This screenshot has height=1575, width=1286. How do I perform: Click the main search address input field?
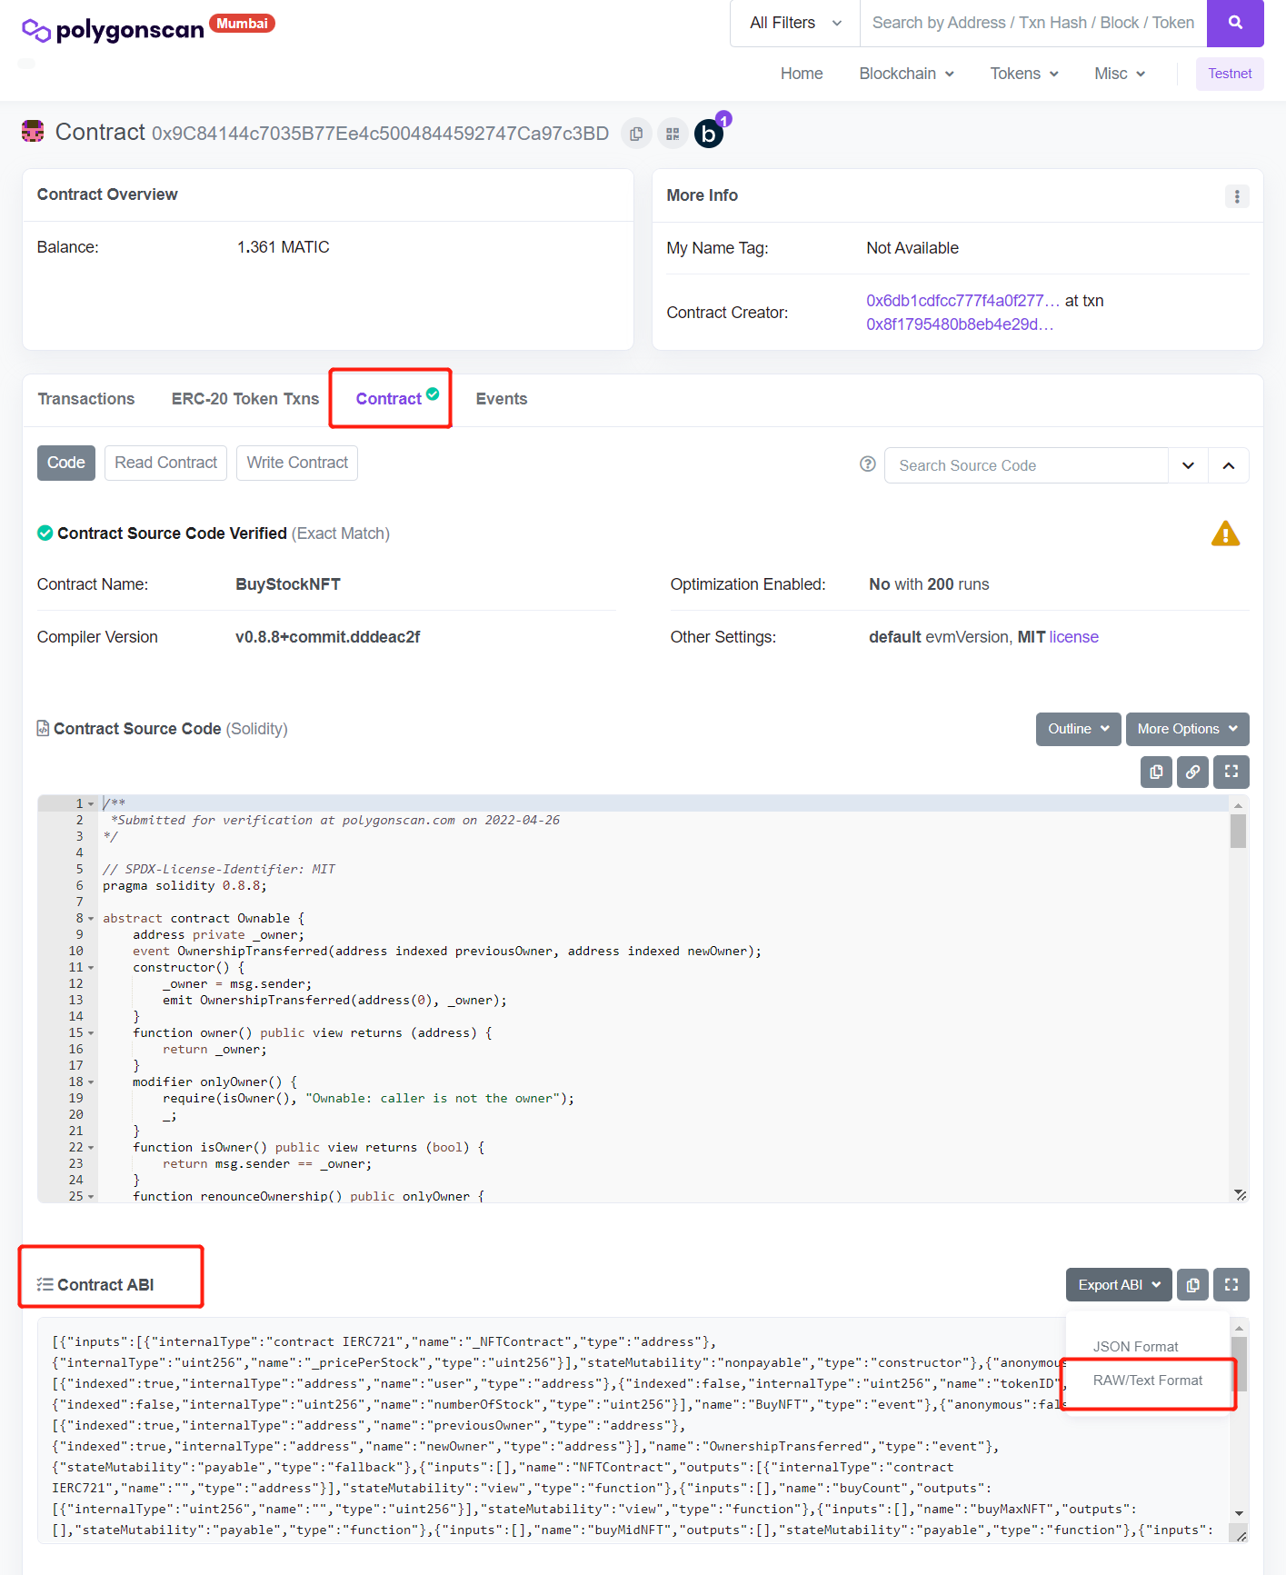[x=1033, y=23]
